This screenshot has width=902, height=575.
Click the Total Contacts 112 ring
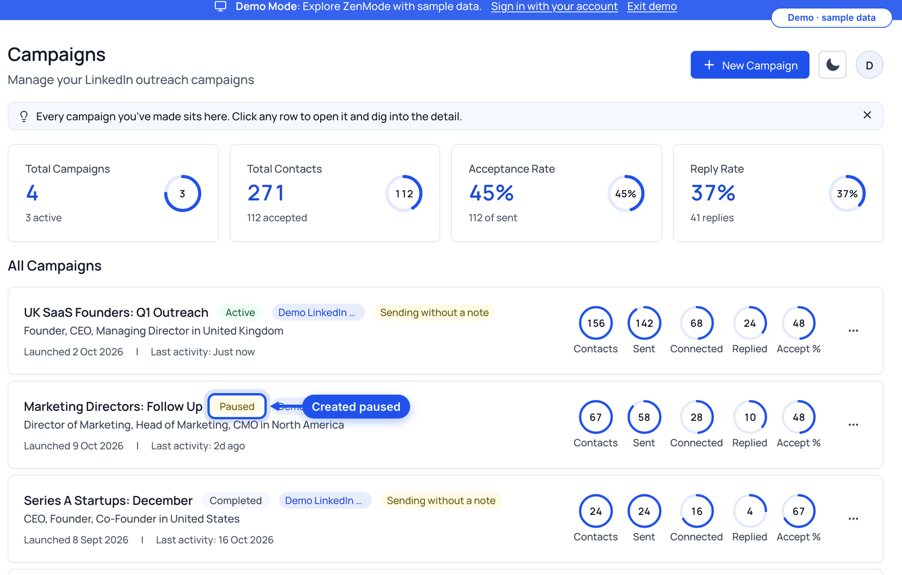pyautogui.click(x=404, y=193)
